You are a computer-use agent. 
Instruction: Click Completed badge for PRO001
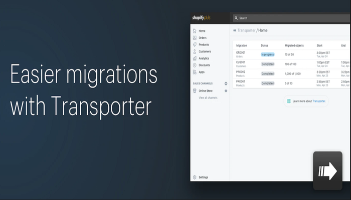267,83
